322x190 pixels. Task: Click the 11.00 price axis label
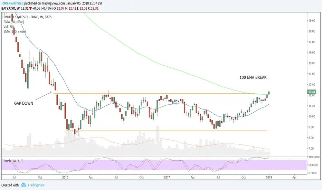coord(312,106)
